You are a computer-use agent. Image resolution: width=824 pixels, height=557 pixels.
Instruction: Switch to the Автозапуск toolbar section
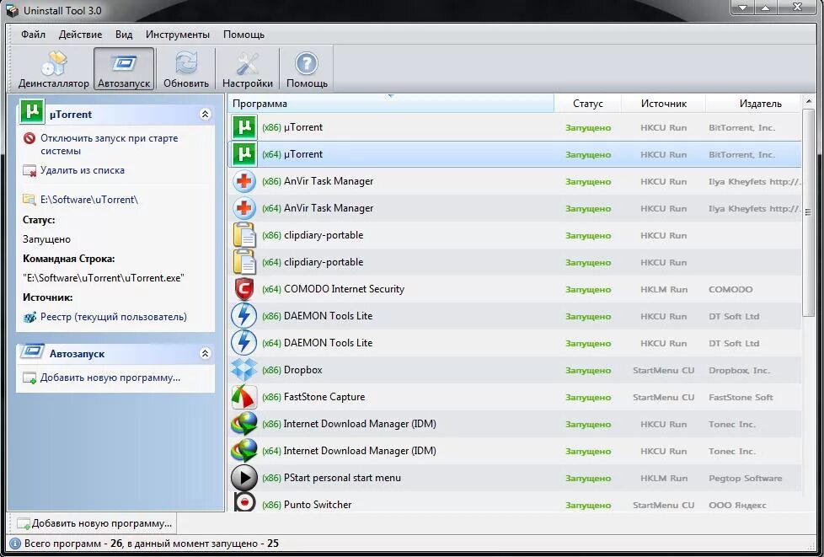tap(124, 69)
